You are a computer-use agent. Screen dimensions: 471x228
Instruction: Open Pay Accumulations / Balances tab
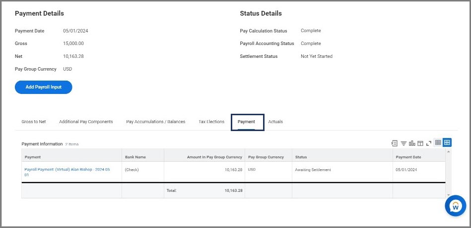156,122
